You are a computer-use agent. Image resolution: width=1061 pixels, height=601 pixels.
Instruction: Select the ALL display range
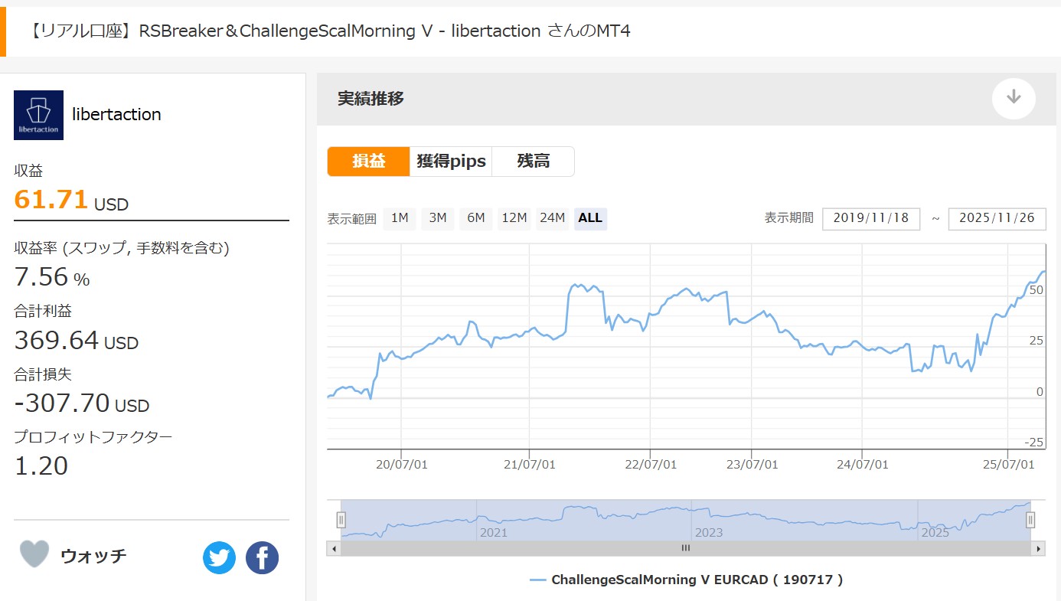coord(590,218)
